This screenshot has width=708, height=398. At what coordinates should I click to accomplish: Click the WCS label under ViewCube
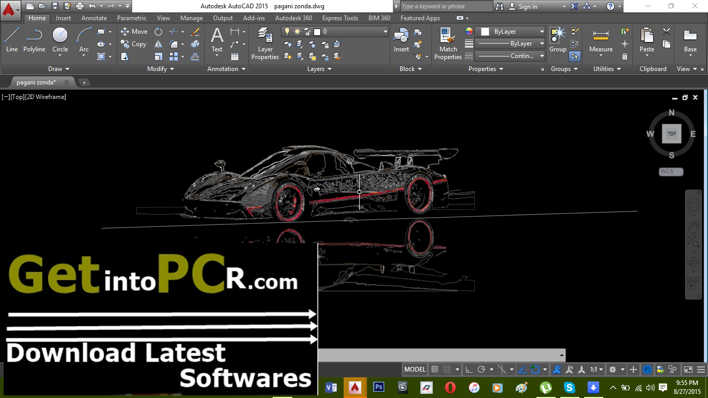[671, 172]
